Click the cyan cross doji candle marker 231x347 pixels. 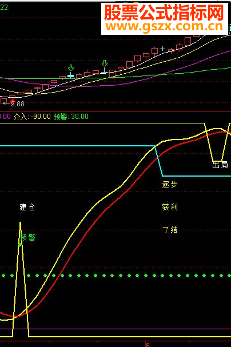162,49
